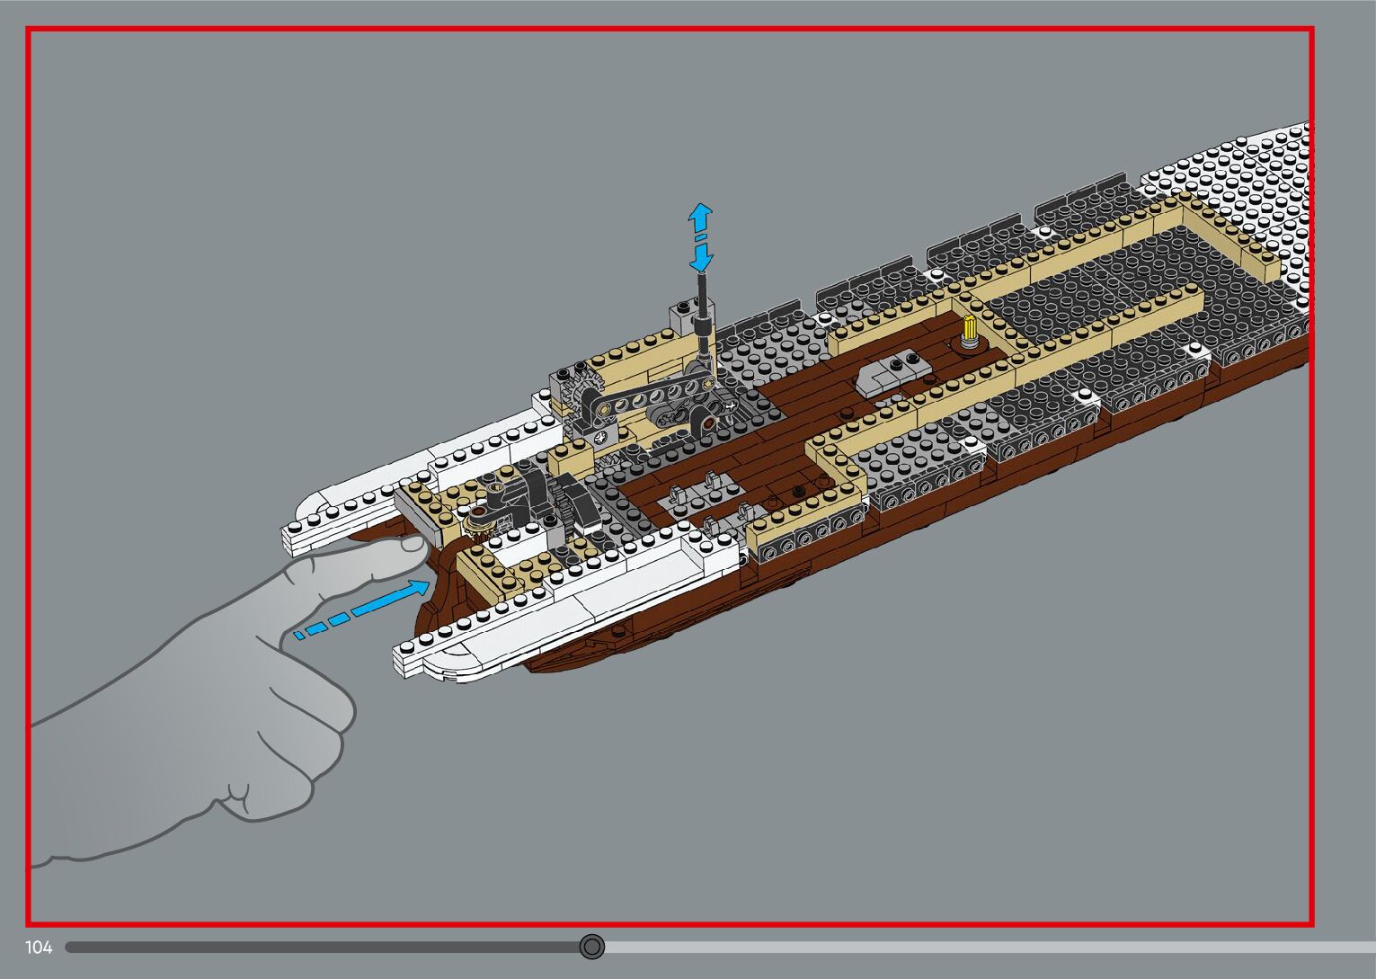The image size is (1376, 979).
Task: Click the page number 104 label
Action: (40, 948)
